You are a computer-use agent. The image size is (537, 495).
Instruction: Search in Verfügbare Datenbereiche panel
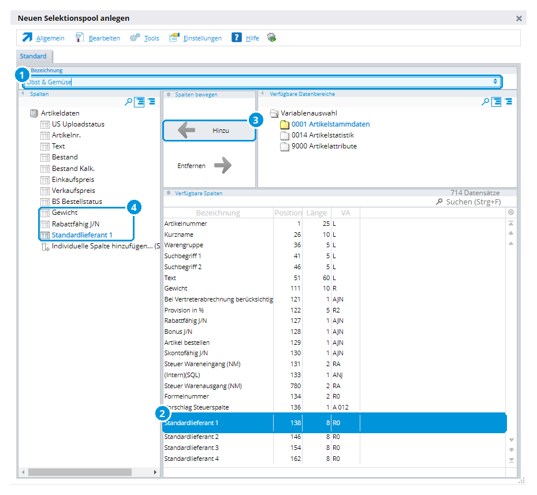click(485, 102)
